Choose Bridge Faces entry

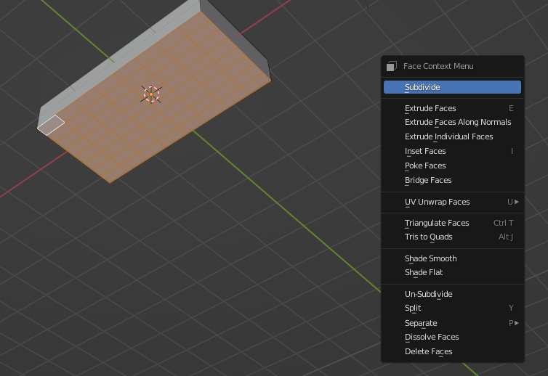pos(452,180)
